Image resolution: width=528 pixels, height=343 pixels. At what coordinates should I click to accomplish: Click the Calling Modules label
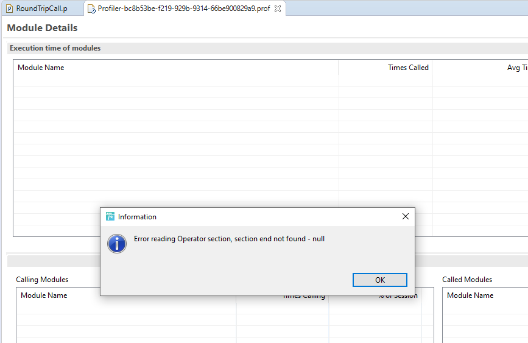42,280
